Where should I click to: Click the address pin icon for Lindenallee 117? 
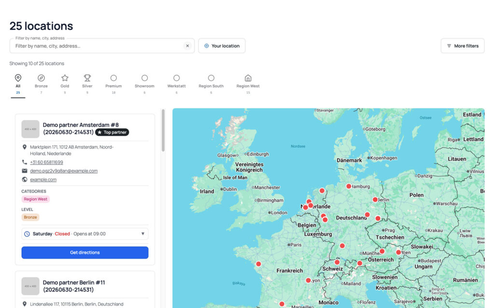[x=25, y=304]
